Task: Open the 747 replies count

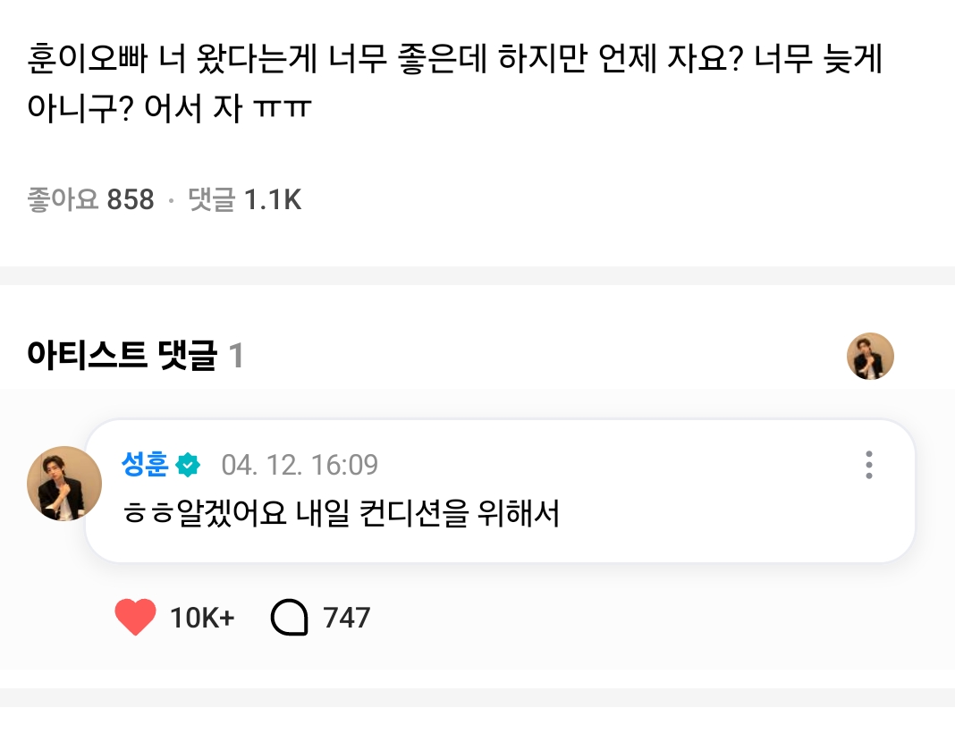Action: (347, 617)
